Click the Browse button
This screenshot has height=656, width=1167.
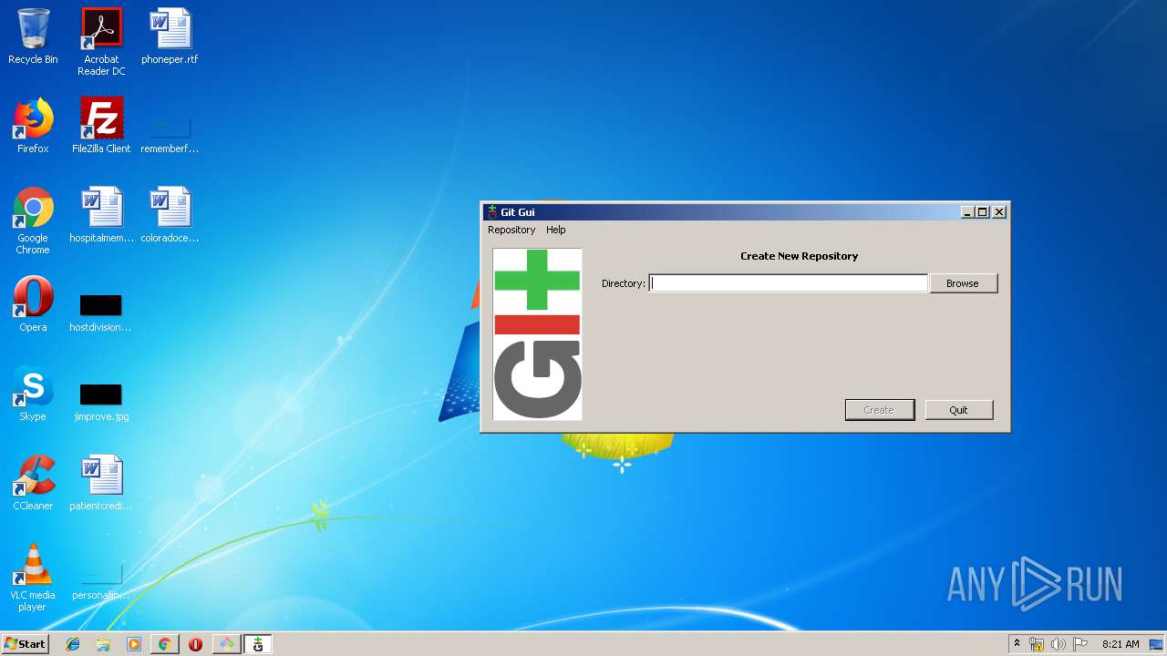[x=963, y=283]
